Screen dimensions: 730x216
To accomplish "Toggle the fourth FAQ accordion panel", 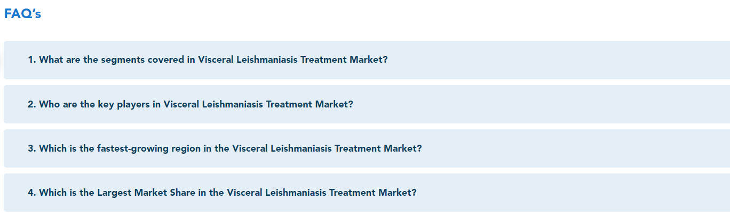I will tap(367, 193).
